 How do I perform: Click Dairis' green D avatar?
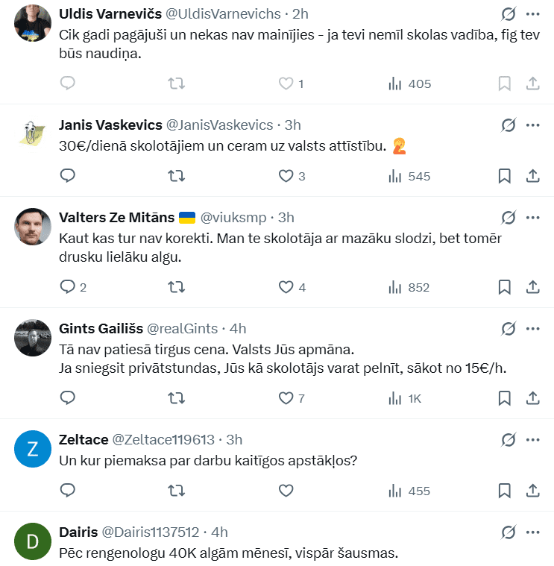pyautogui.click(x=33, y=543)
